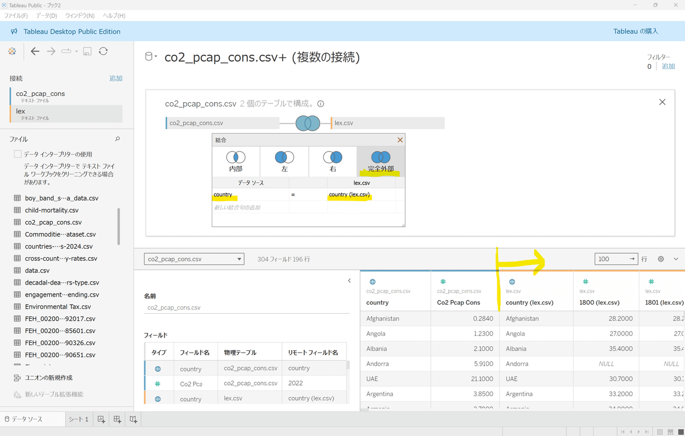Open the データ(D) menu
This screenshot has height=436, width=685.
click(x=46, y=15)
